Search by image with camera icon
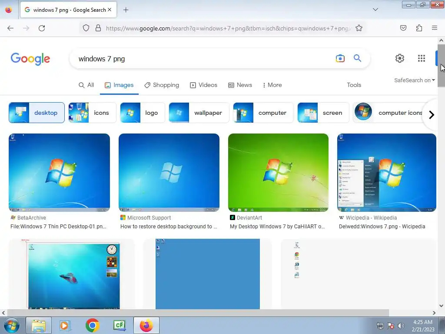This screenshot has height=334, width=445. tap(340, 59)
